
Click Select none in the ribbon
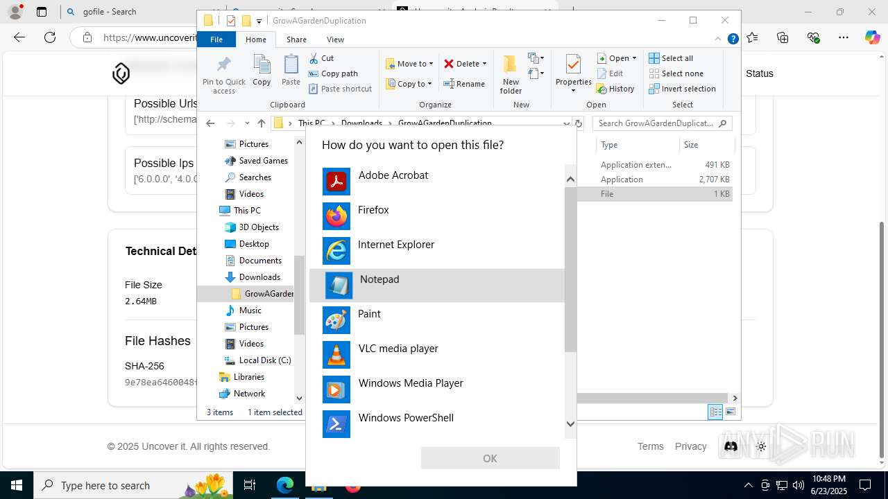[676, 73]
